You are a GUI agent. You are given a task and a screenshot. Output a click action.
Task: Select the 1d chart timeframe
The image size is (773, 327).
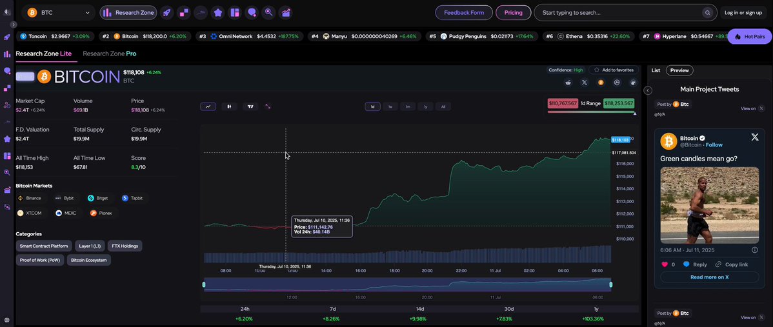373,106
